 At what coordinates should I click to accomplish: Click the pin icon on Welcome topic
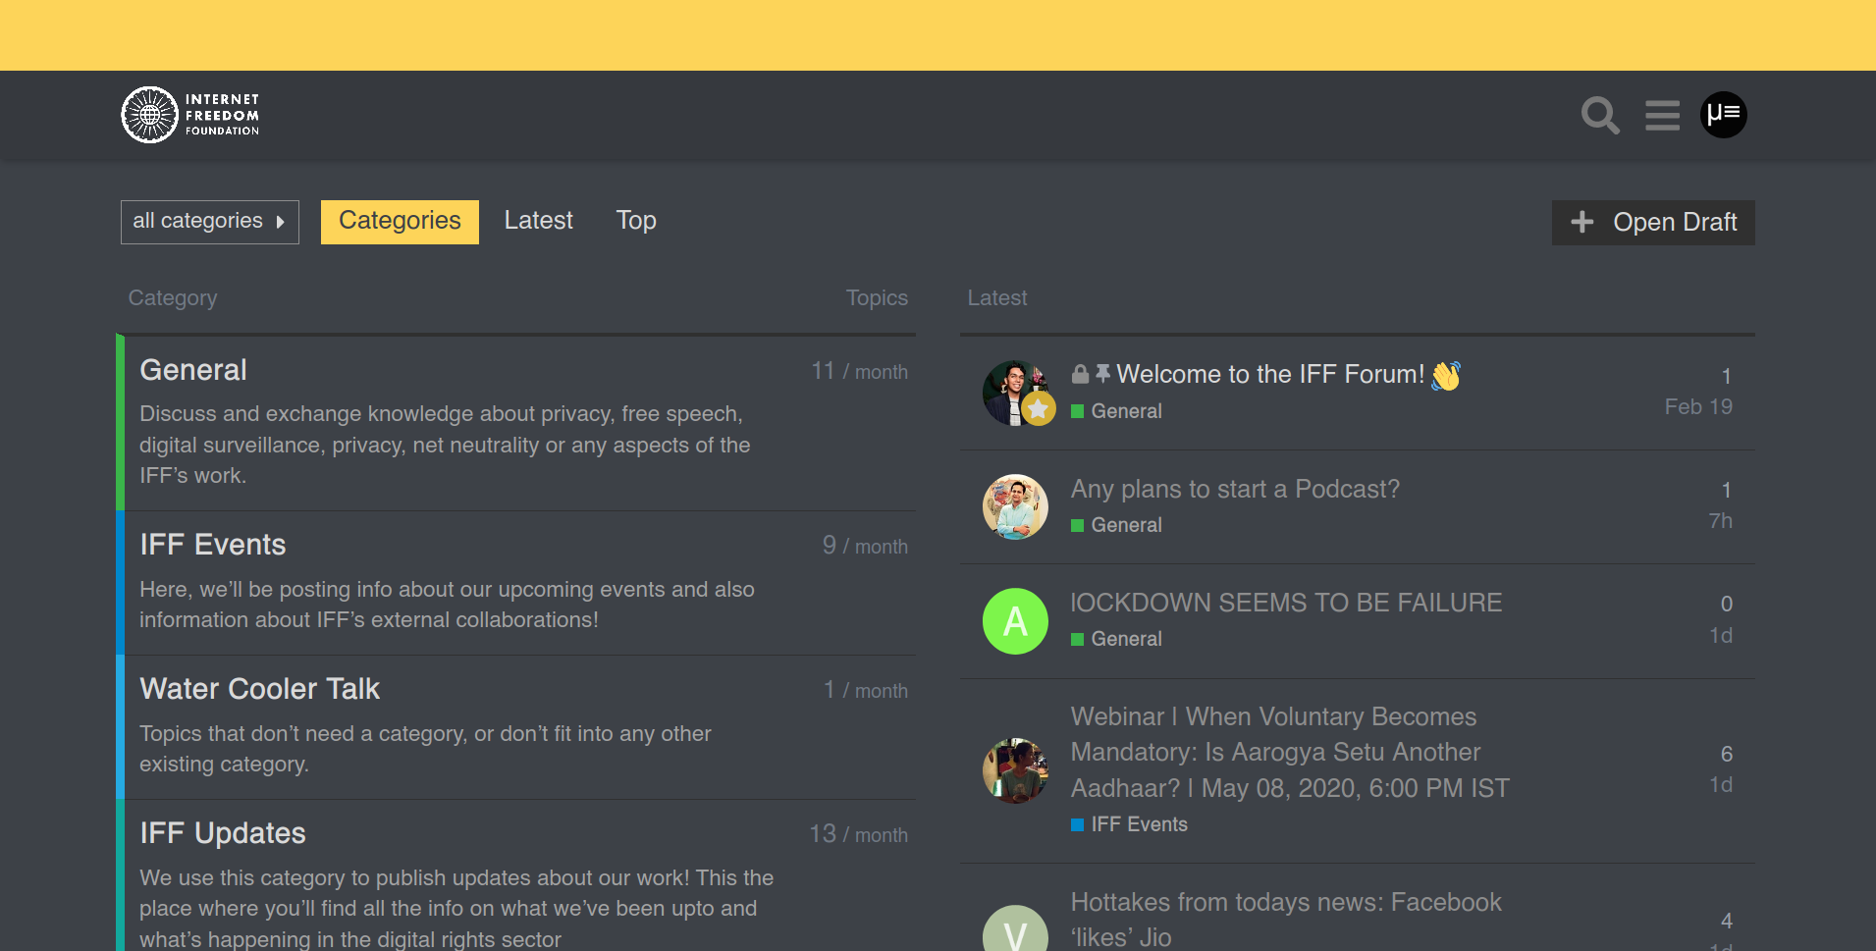click(1102, 374)
